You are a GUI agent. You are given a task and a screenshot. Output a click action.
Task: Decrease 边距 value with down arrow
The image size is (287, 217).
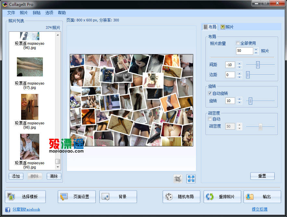[x=239, y=77]
